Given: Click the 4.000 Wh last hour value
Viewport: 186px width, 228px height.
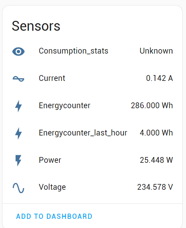Looking at the screenshot, I should (156, 133).
